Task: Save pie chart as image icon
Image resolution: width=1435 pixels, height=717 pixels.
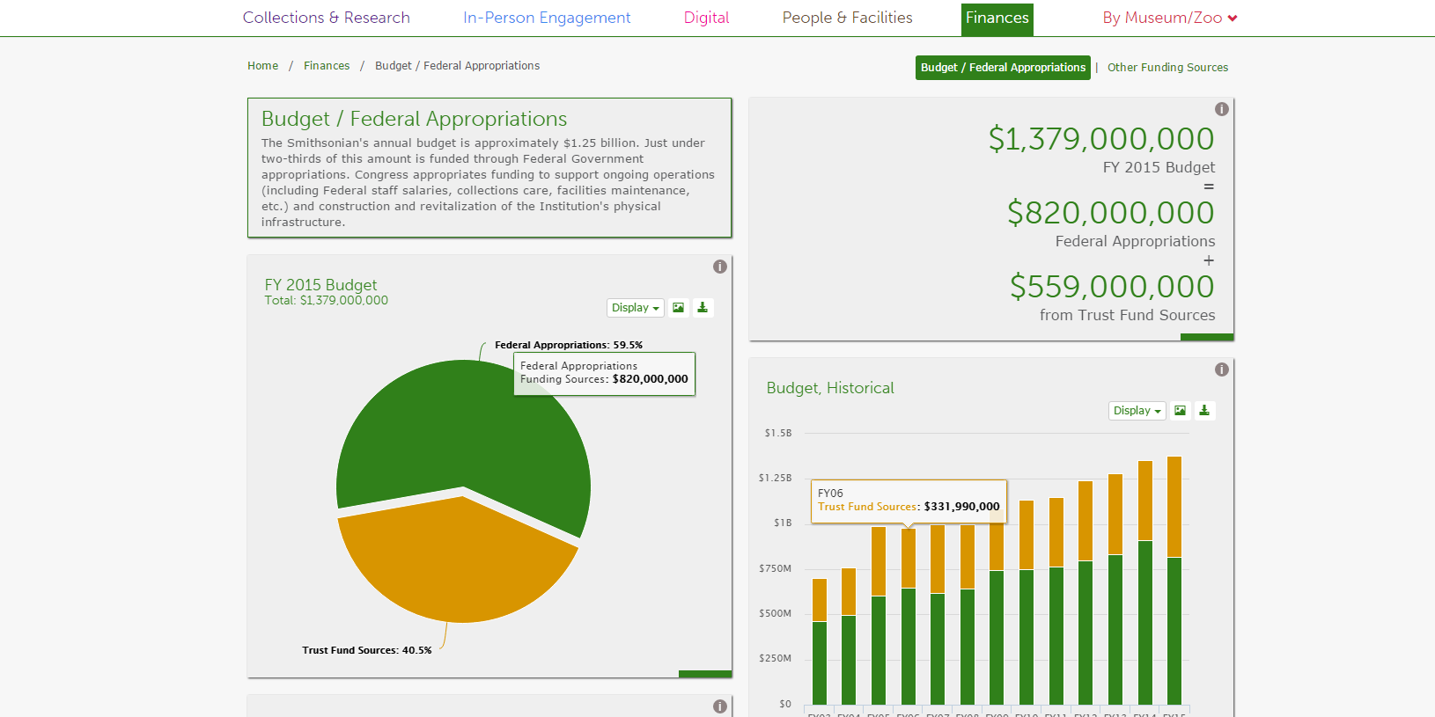Action: coord(678,308)
